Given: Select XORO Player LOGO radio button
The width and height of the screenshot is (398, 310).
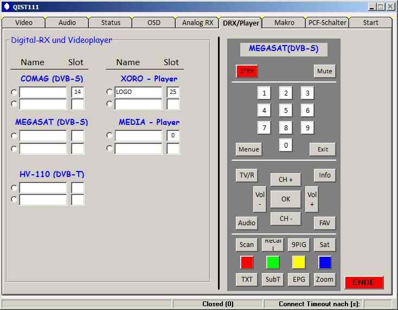Looking at the screenshot, I should pos(110,92).
